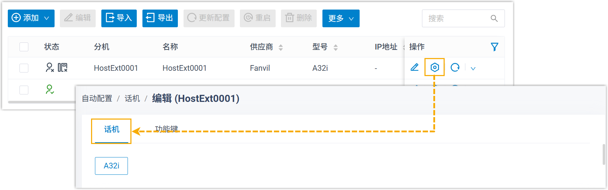Click the offline user status icon in first row
The width and height of the screenshot is (608, 190).
click(x=50, y=67)
